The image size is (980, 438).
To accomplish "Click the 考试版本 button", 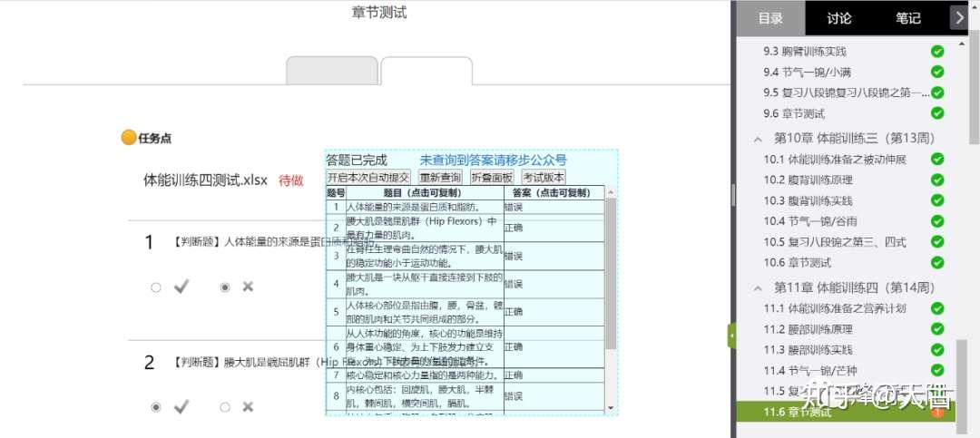I will pos(544,177).
